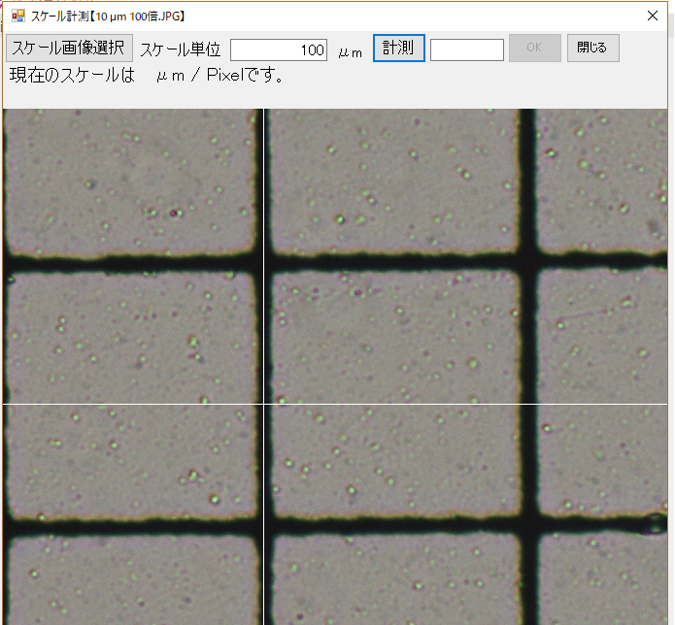Click the greyed-out OK button
This screenshot has width=675, height=625.
click(x=534, y=49)
